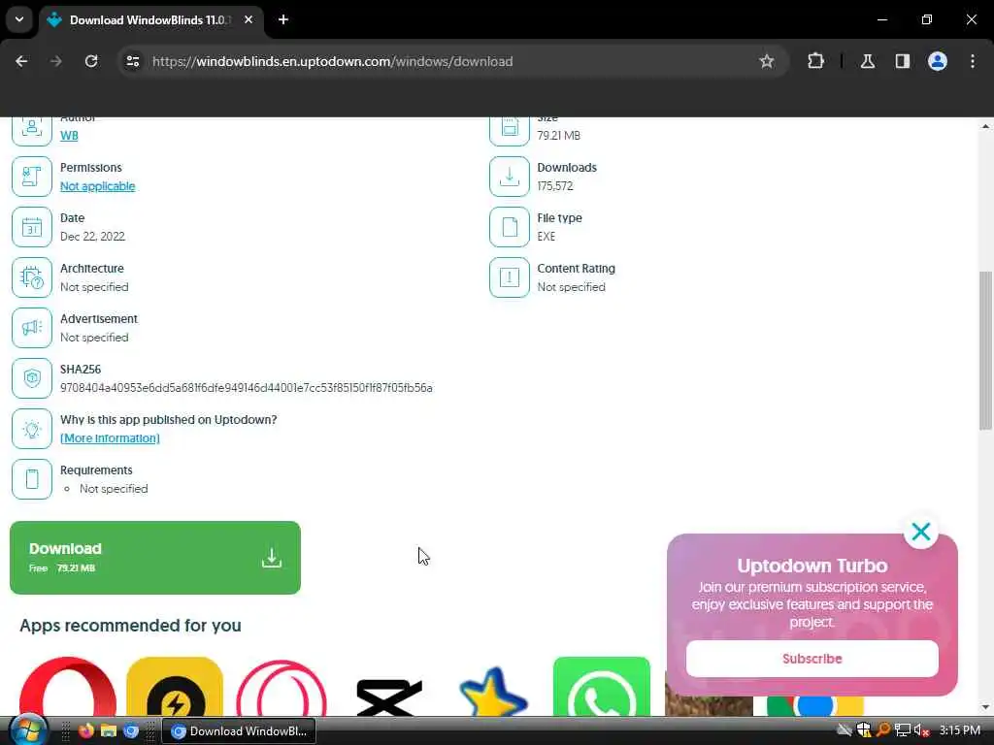Screen dimensions: 994x745
Task: Open Chrome Labs flask icon
Action: click(x=868, y=61)
